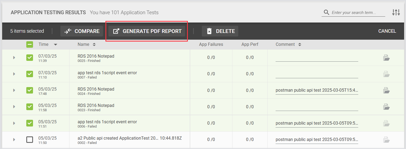Open the filter settings sliders icon
The width and height of the screenshot is (406, 149).
tap(396, 12)
